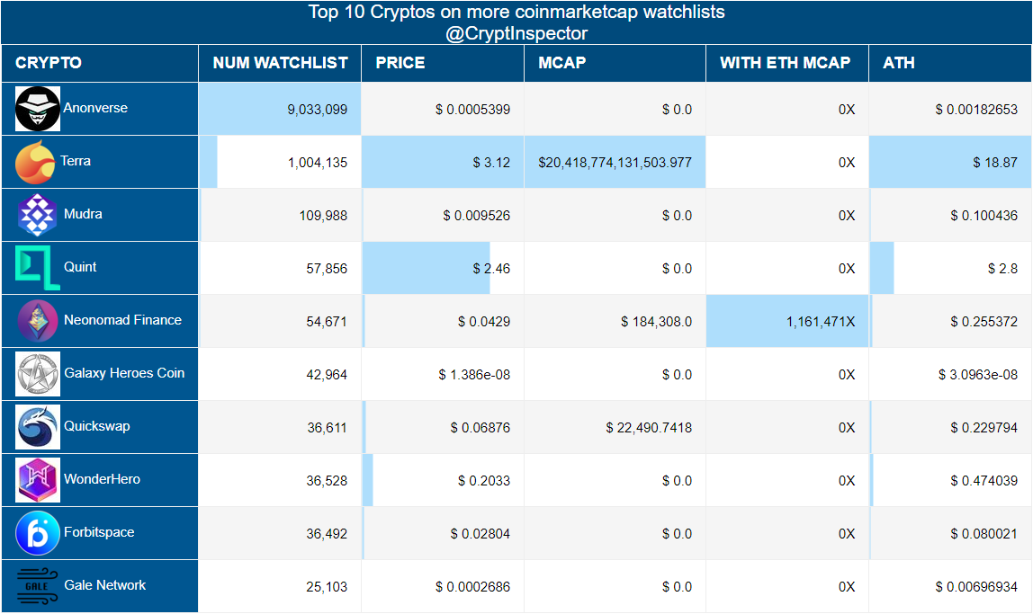Screen dimensions: 1033x614
Task: Click the 1,161,471X ETH mcap multiplier
Action: pyautogui.click(x=821, y=322)
